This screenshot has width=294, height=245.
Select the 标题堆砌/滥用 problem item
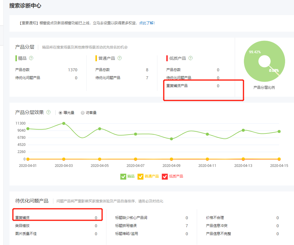coord(127,234)
